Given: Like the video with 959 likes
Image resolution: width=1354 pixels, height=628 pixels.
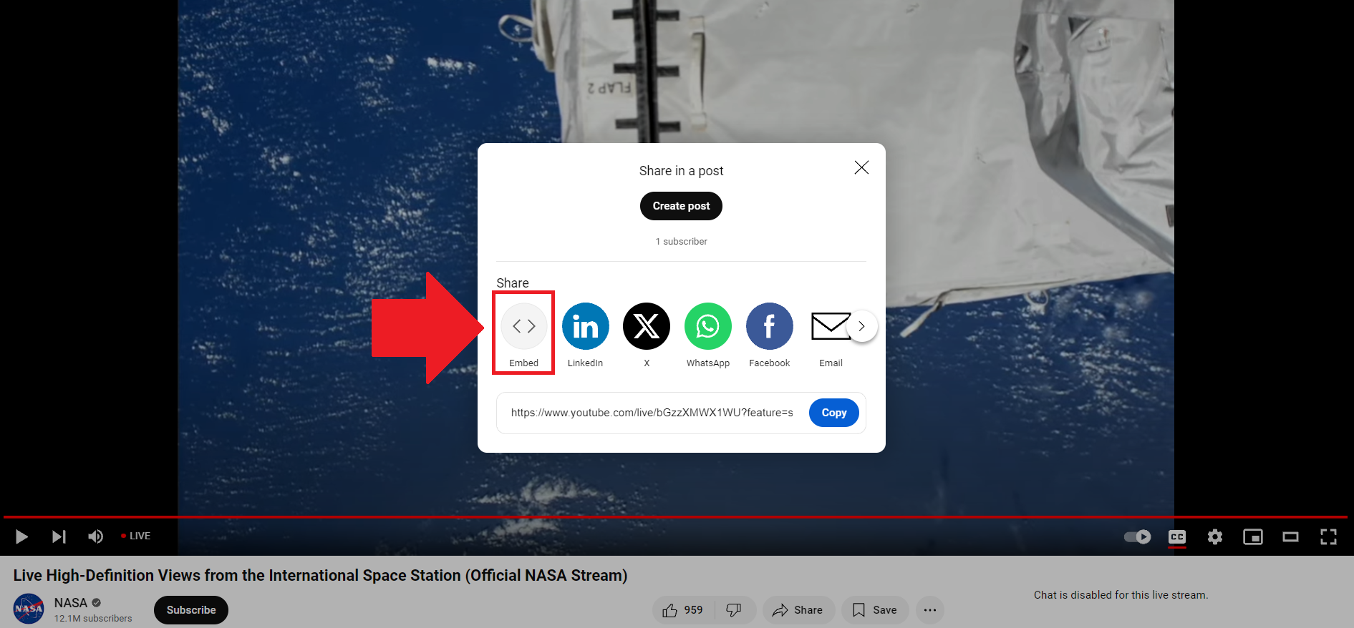Looking at the screenshot, I should click(684, 610).
